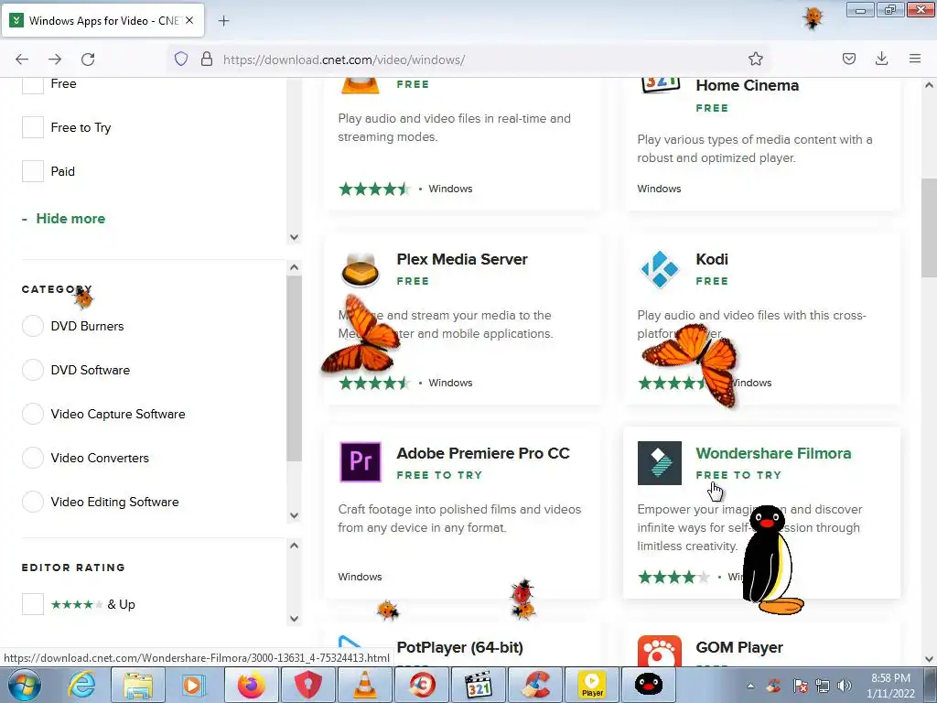Image resolution: width=937 pixels, height=703 pixels.
Task: Show hidden system tray icons
Action: [750, 686]
